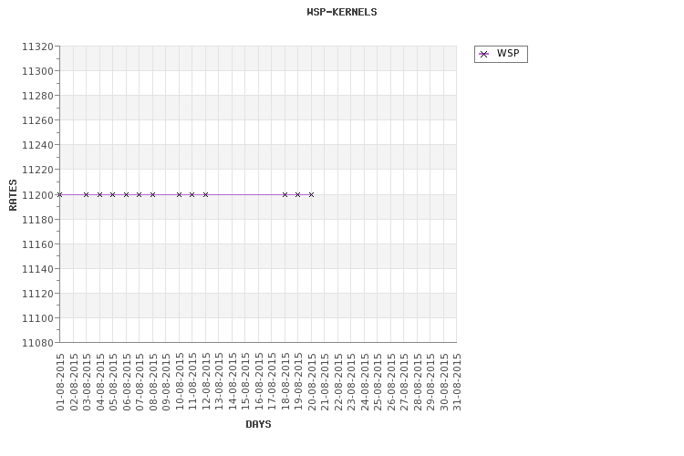Screen dimensions: 684x456
Task: Select the data point on 08-08-2015
Action: click(152, 194)
